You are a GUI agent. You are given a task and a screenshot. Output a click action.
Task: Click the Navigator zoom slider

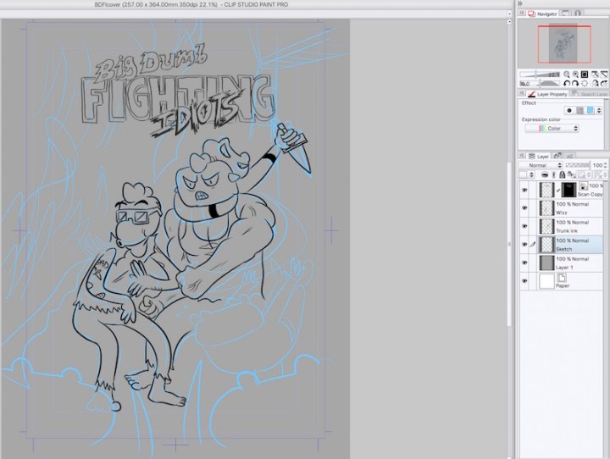tap(537, 75)
